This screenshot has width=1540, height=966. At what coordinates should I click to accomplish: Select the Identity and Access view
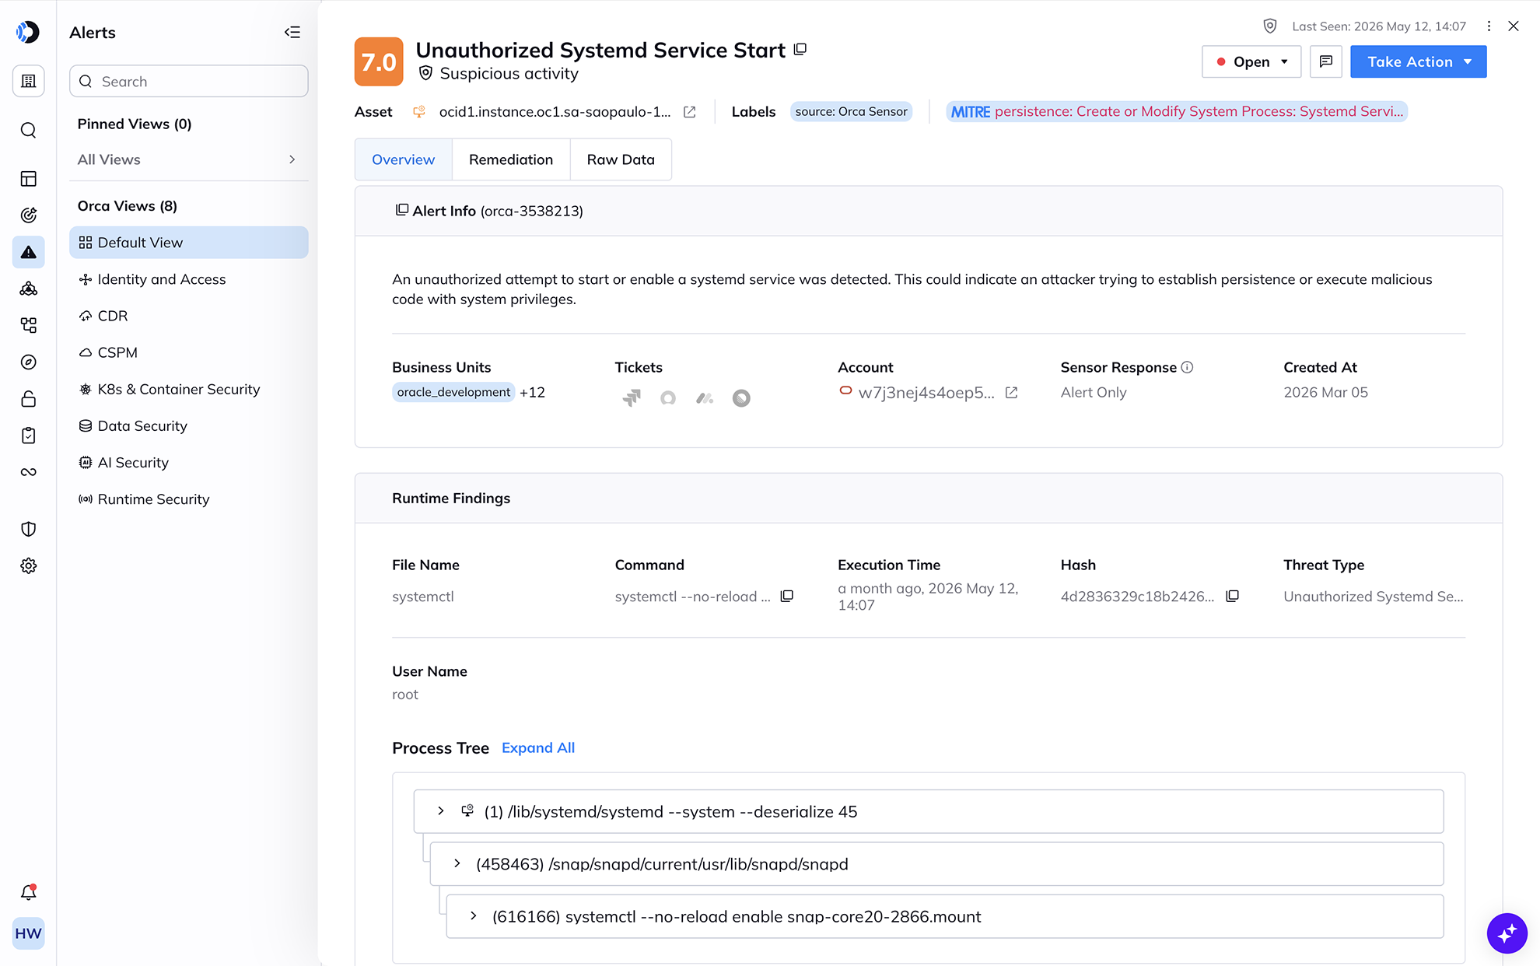click(x=189, y=279)
